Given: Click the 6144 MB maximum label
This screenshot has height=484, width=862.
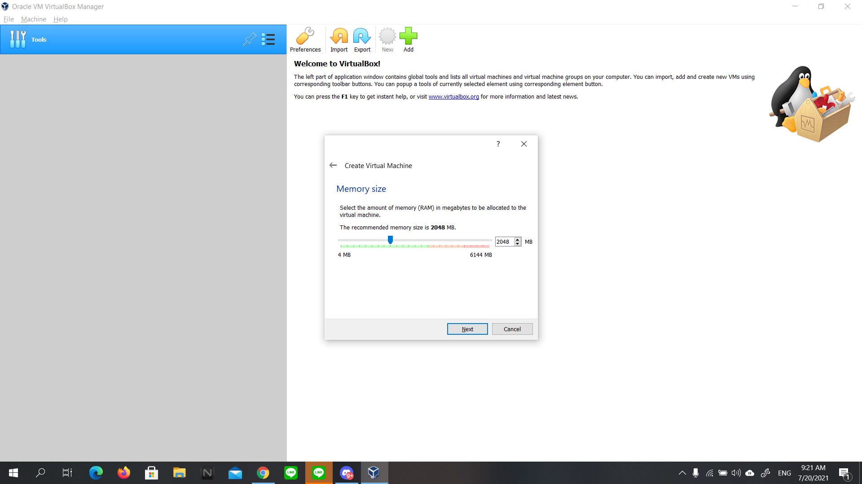Looking at the screenshot, I should (x=481, y=255).
